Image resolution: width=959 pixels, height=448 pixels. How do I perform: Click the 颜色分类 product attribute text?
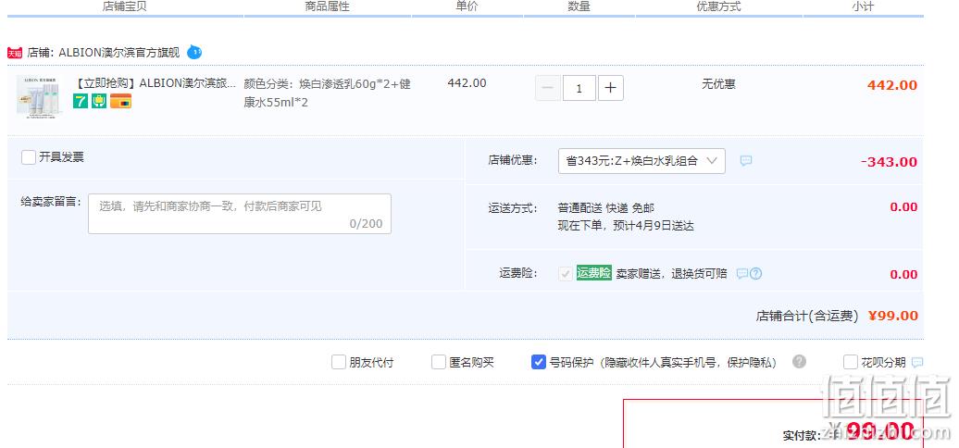327,93
